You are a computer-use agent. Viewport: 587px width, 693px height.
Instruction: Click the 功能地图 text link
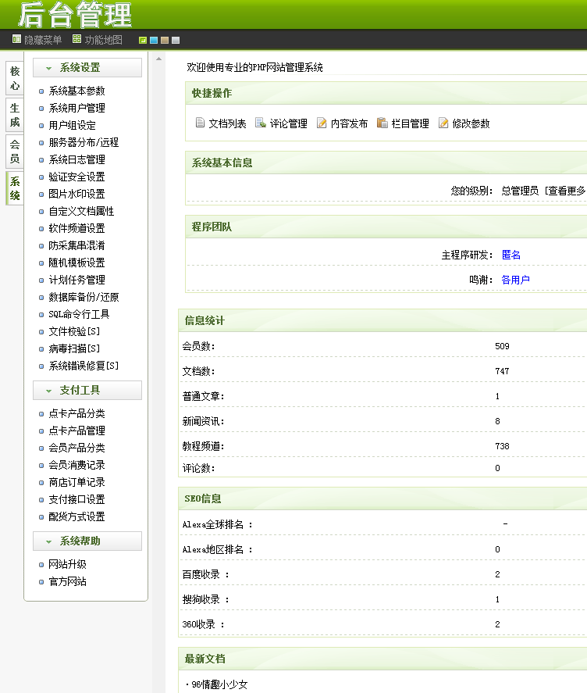click(x=103, y=40)
